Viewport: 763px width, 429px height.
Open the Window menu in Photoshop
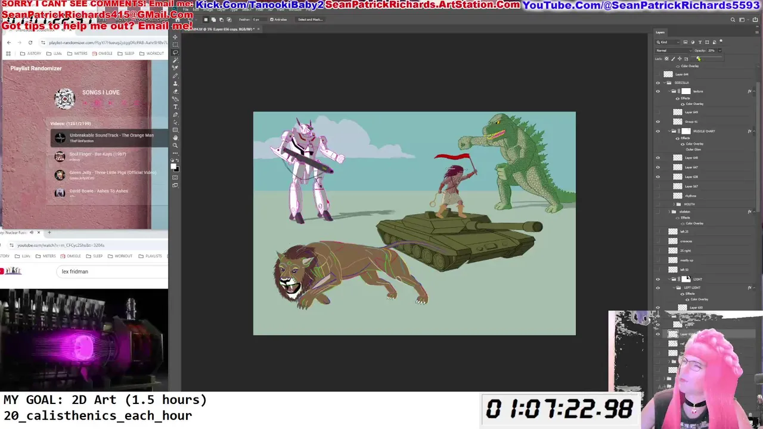(x=294, y=10)
